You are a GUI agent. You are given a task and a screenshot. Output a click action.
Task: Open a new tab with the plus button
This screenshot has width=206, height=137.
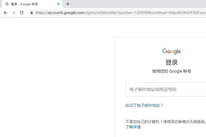(x=68, y=4)
